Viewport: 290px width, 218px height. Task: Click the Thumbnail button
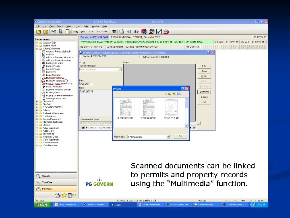click(204, 92)
